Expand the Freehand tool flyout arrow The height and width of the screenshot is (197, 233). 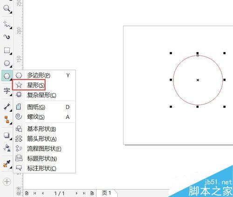point(11,28)
